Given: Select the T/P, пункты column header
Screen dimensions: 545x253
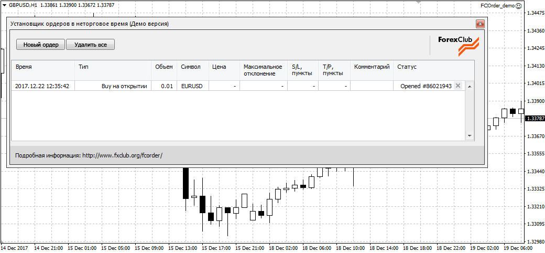Looking at the screenshot, I should (x=334, y=70).
